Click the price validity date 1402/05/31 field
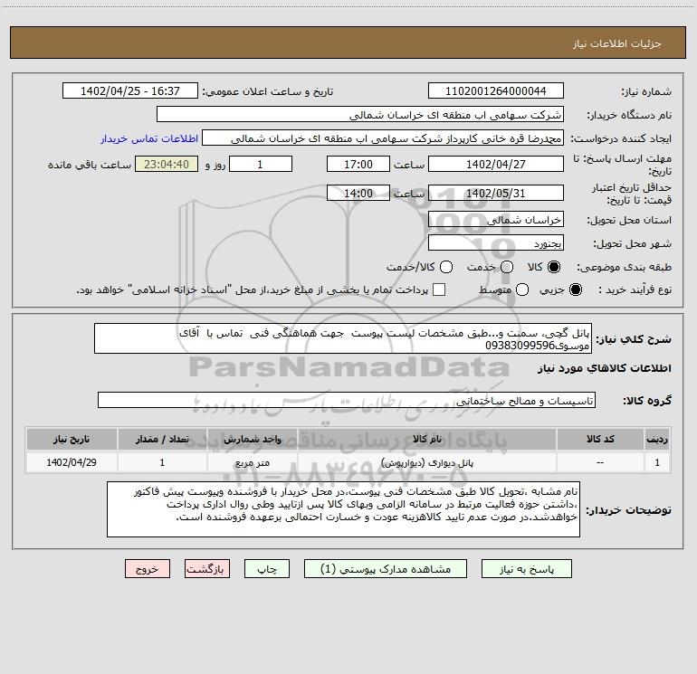Viewport: 697px width, 674px height. 496,193
